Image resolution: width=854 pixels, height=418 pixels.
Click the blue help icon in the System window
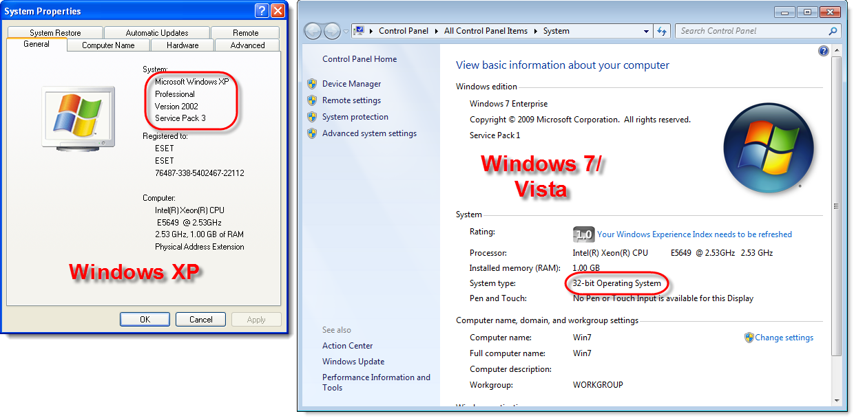823,51
